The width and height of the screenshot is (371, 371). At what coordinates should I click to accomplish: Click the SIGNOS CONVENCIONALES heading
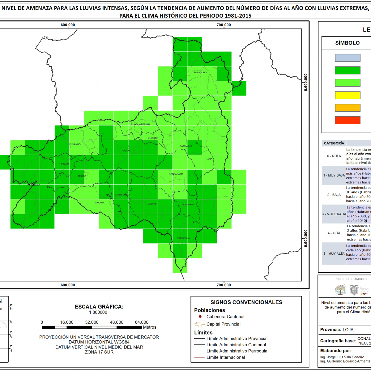coord(246,302)
